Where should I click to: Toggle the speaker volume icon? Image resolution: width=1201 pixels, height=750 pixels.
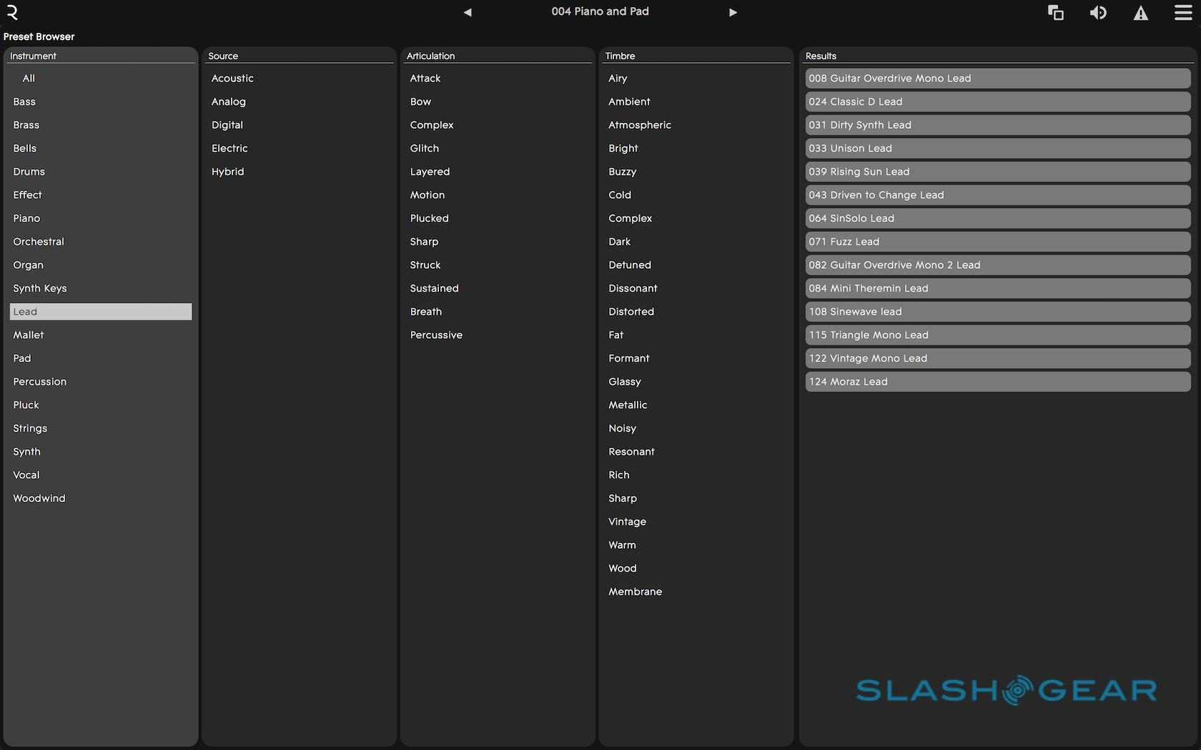pos(1098,12)
